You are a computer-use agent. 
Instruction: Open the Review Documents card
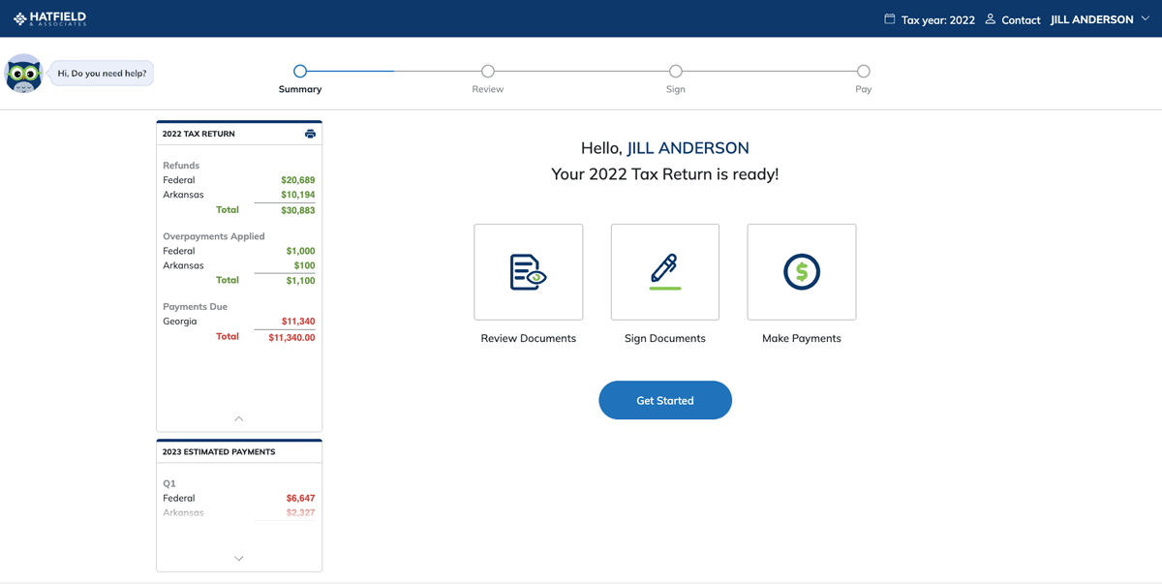(528, 271)
